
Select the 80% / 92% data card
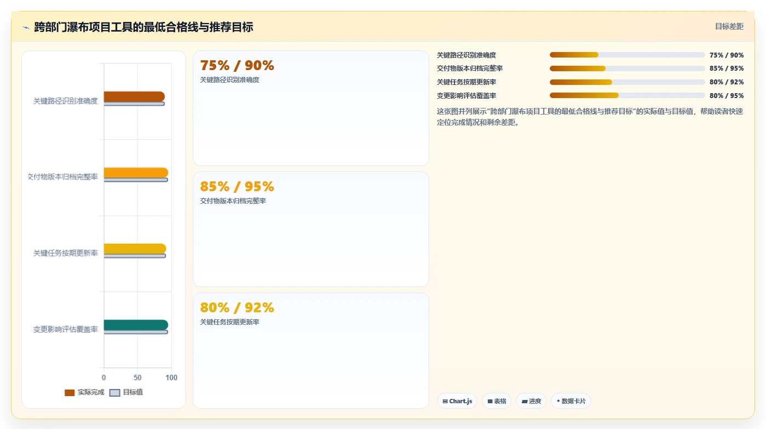[x=311, y=350]
